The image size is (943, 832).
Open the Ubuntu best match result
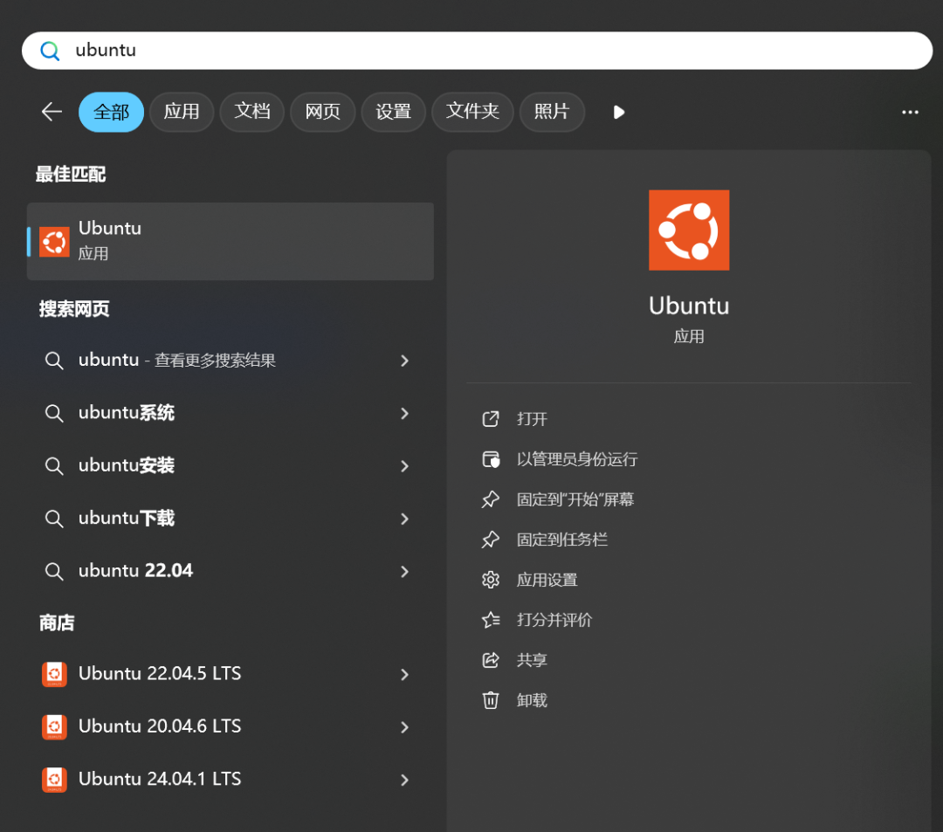pyautogui.click(x=231, y=241)
